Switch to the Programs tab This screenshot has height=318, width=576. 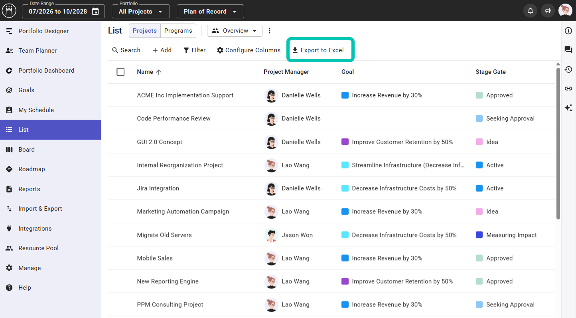178,31
